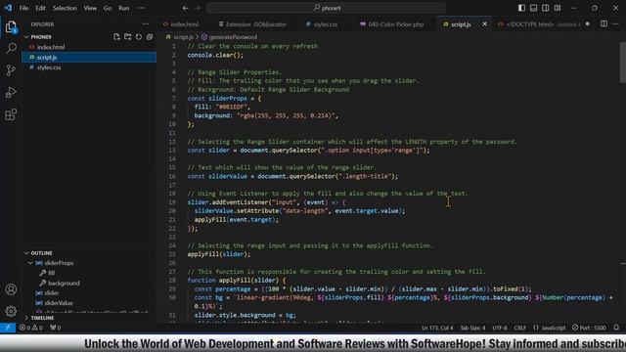626x352 pixels.
Task: Toggle the primary side bar layout icon
Action: [521, 8]
